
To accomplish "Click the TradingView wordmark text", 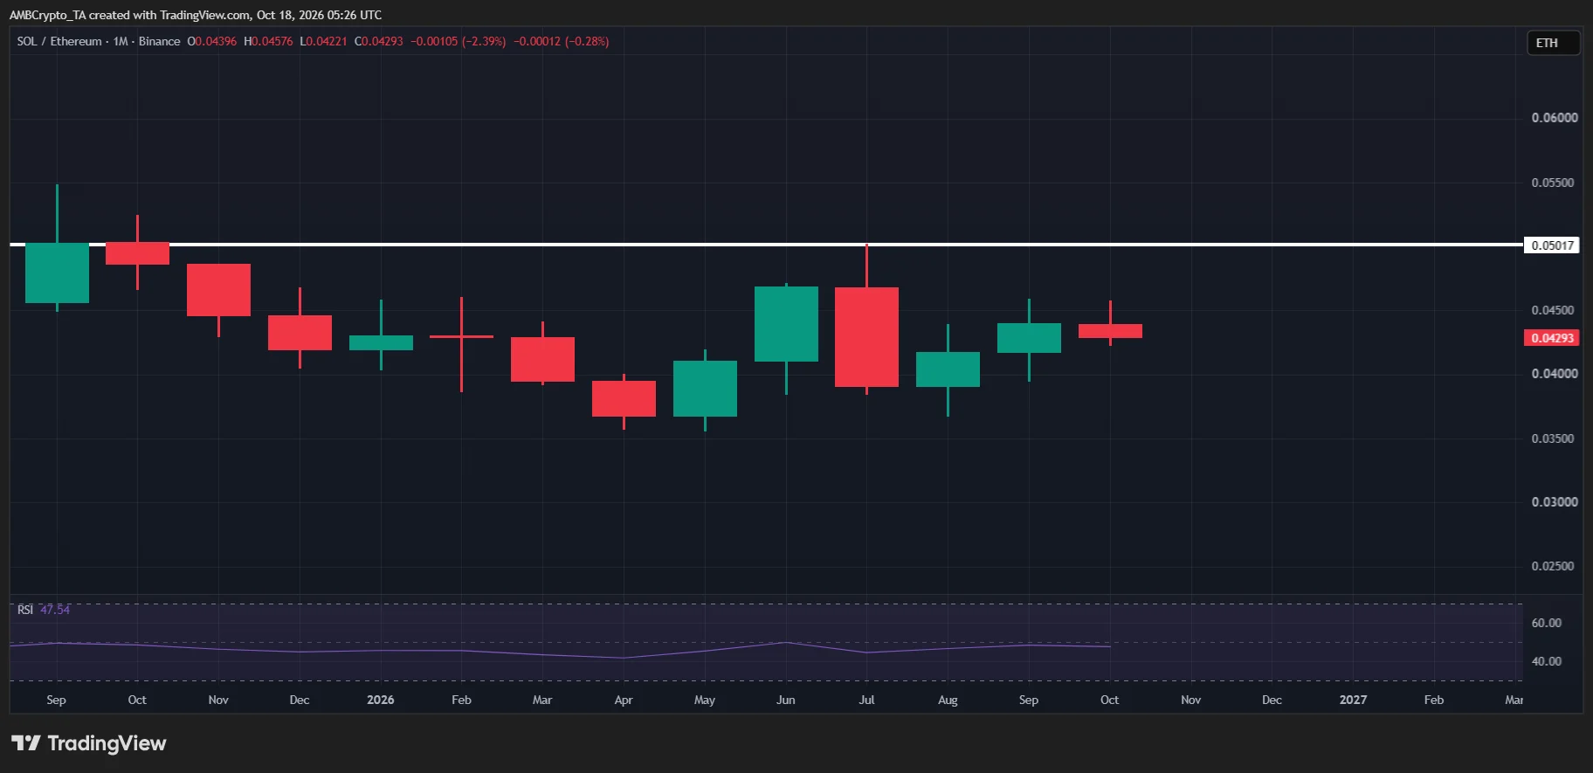I will point(107,743).
